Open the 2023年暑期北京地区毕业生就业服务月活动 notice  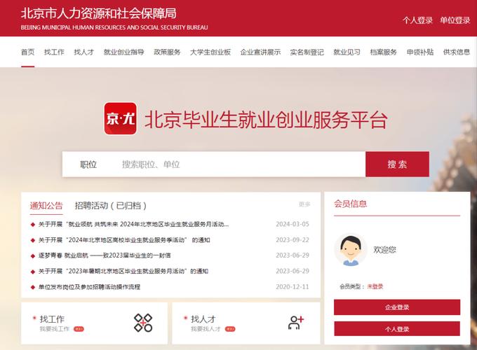tap(123, 271)
